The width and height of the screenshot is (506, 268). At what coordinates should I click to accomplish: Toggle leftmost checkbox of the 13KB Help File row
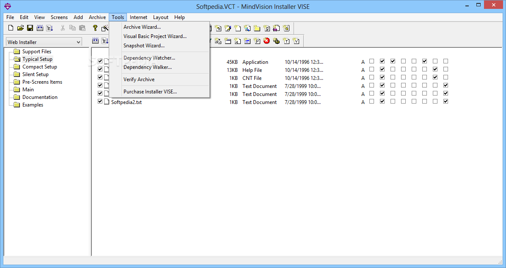100,69
